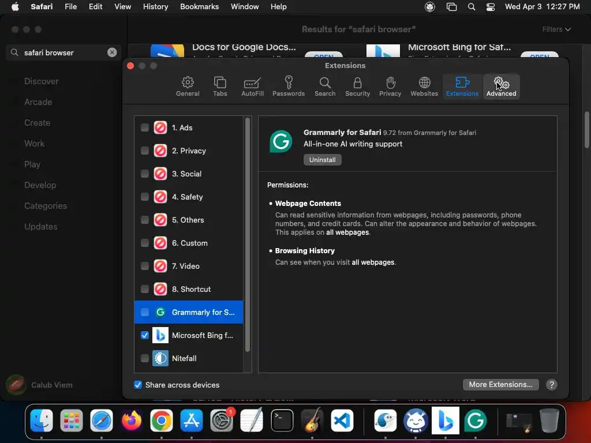Select the 3. Social blocker icon
591x443 pixels.
[160, 174]
